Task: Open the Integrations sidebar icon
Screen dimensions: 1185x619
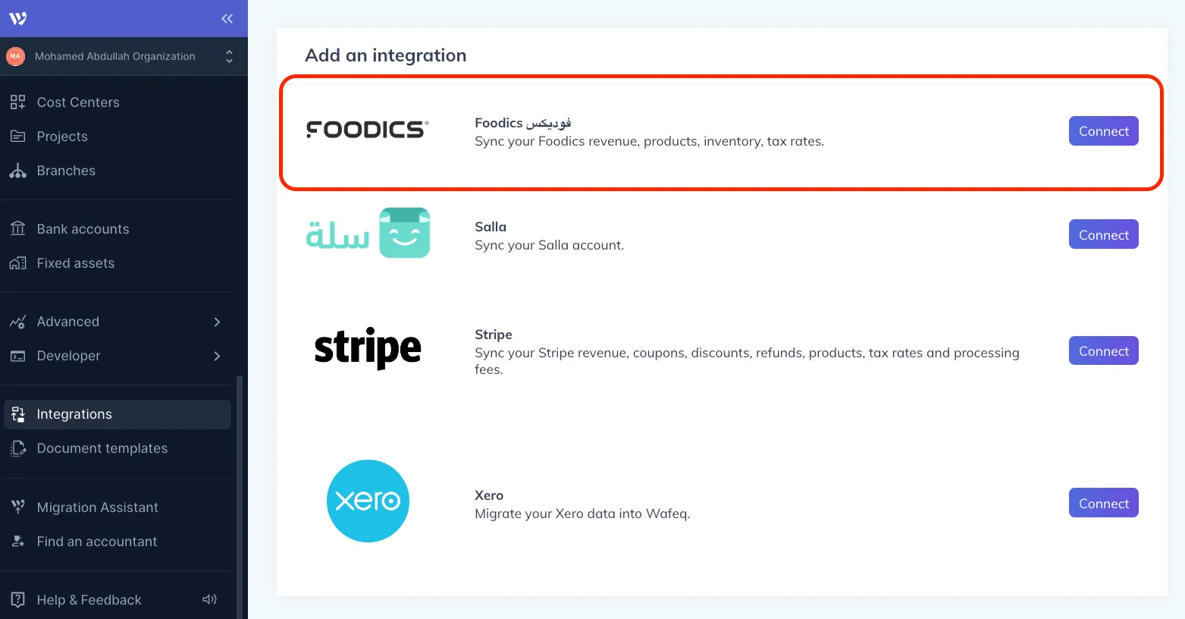Action: tap(18, 414)
